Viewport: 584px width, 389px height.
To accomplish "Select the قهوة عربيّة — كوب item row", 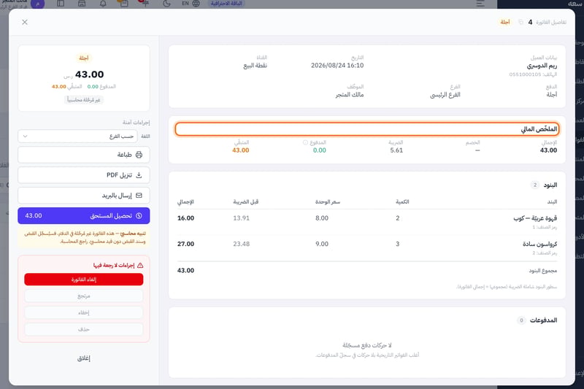I will pyautogui.click(x=367, y=222).
